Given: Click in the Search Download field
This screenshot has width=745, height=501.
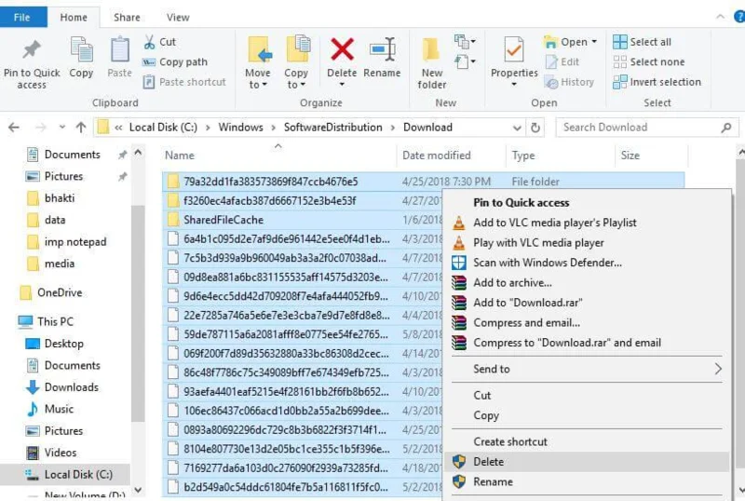Looking at the screenshot, I should (x=641, y=128).
